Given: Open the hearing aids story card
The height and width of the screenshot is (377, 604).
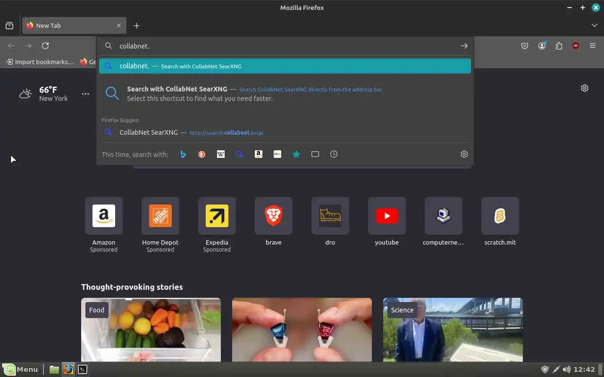Looking at the screenshot, I should coord(302,329).
